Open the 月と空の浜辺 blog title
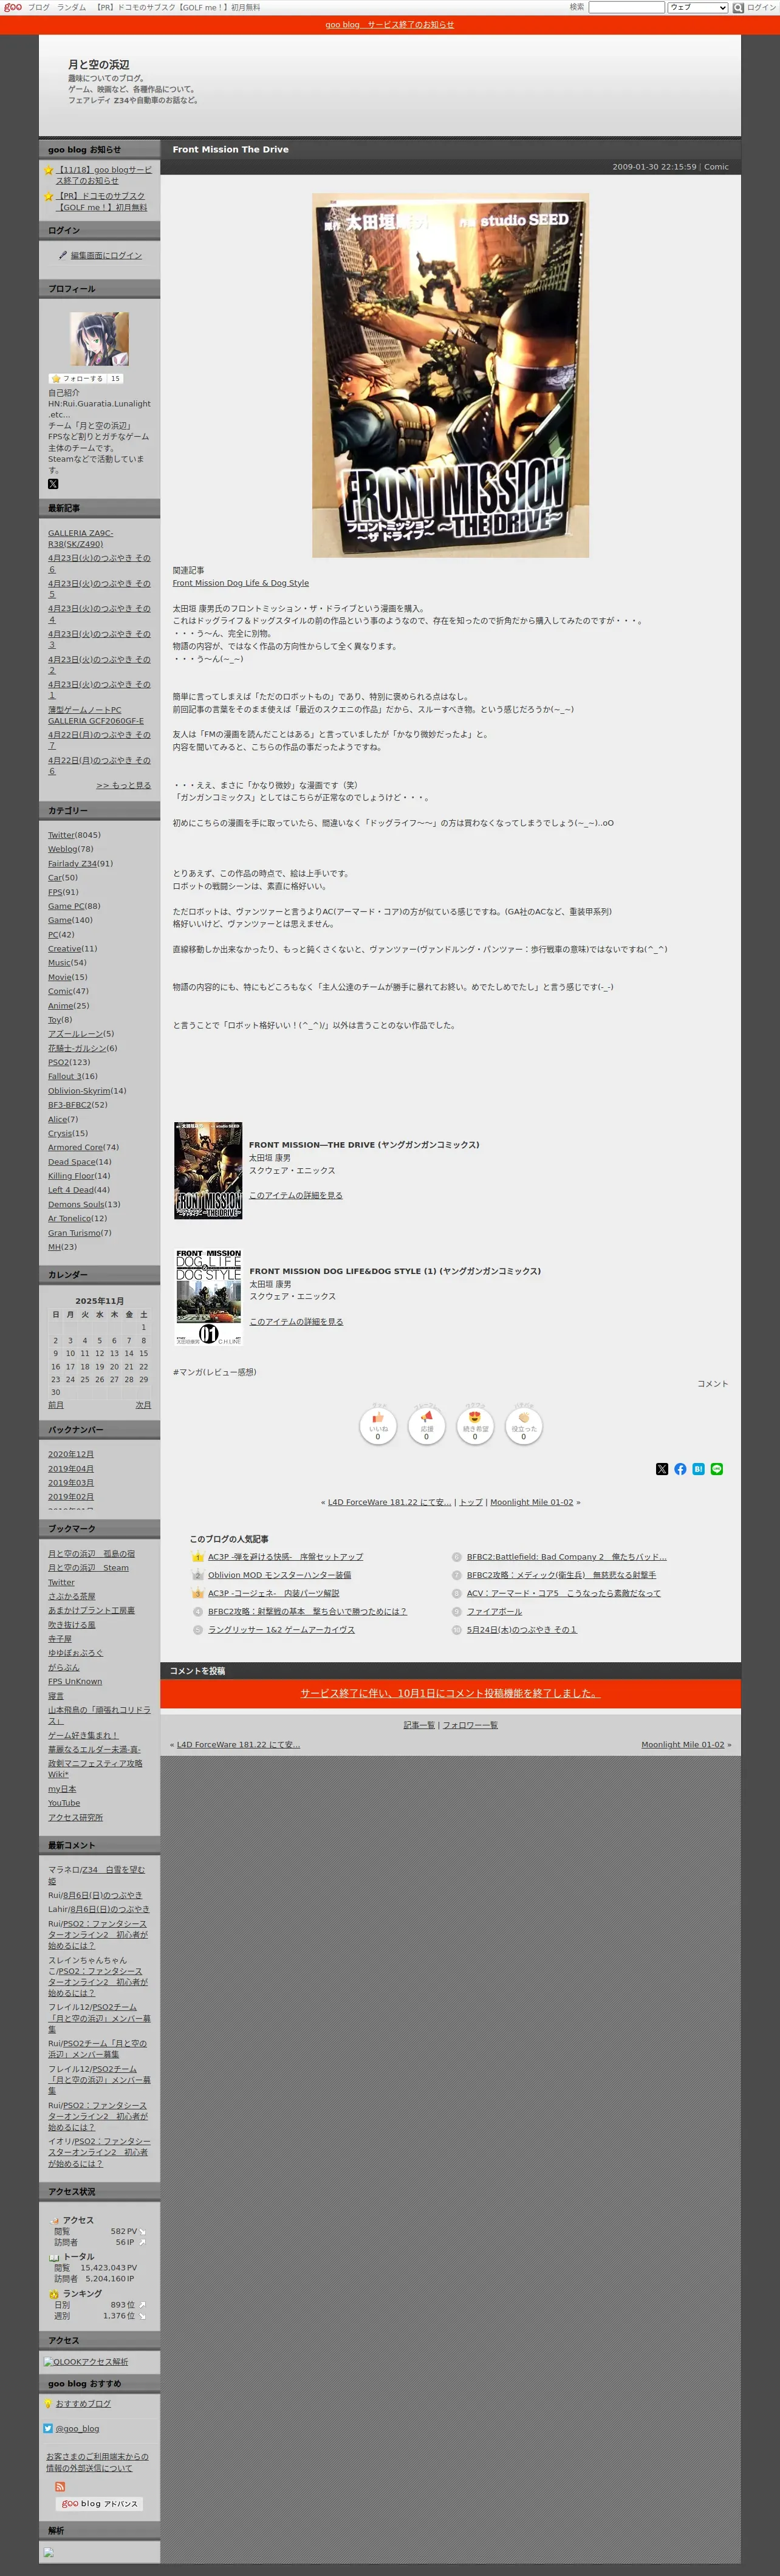 98,64
